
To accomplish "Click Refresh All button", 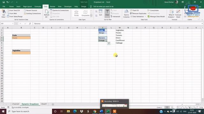I will (x=47, y=14).
